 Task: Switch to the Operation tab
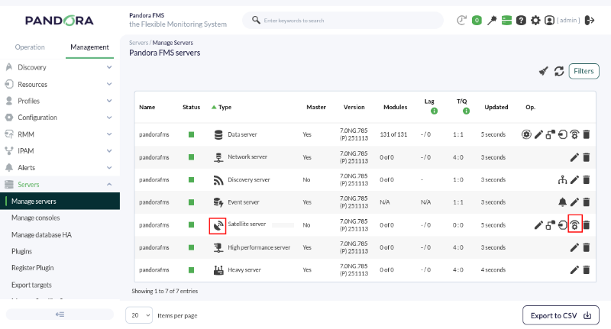click(30, 47)
